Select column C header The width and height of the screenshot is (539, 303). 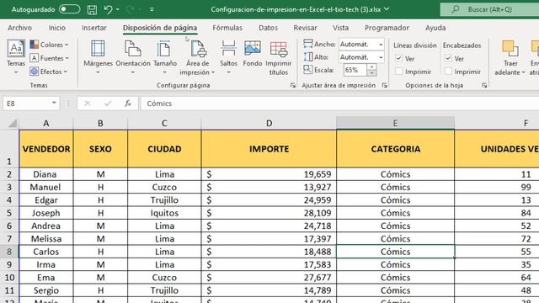pyautogui.click(x=164, y=124)
